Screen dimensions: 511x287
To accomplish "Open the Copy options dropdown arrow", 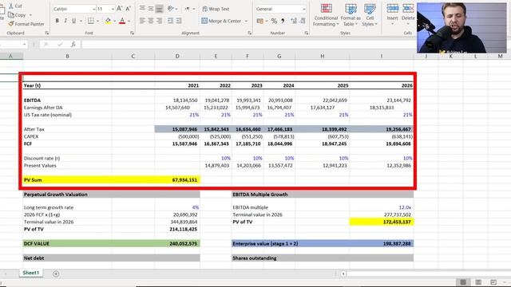I will coord(30,15).
